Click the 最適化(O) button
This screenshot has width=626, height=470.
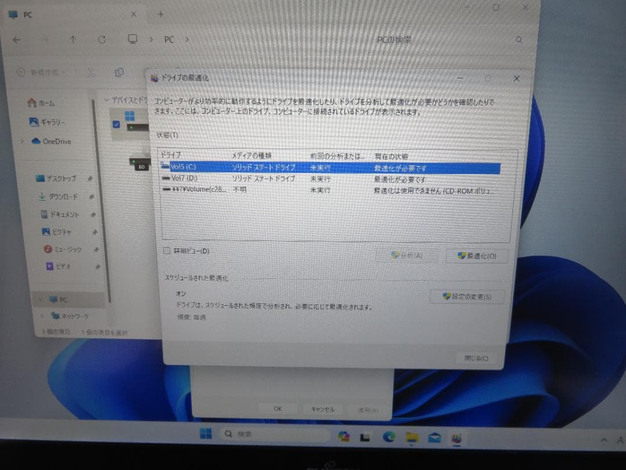(476, 255)
